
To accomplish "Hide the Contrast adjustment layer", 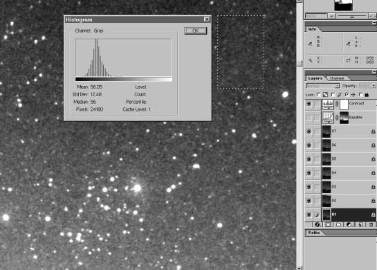I will [309, 104].
